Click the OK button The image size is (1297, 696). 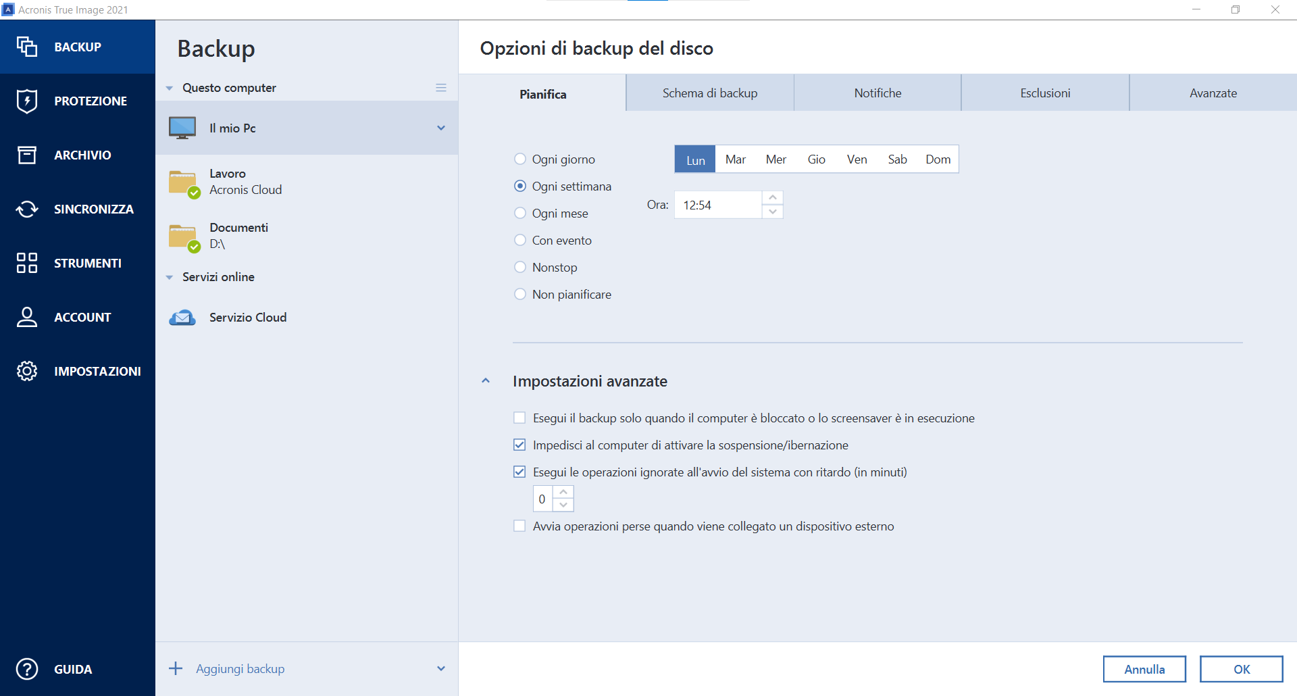pos(1241,669)
